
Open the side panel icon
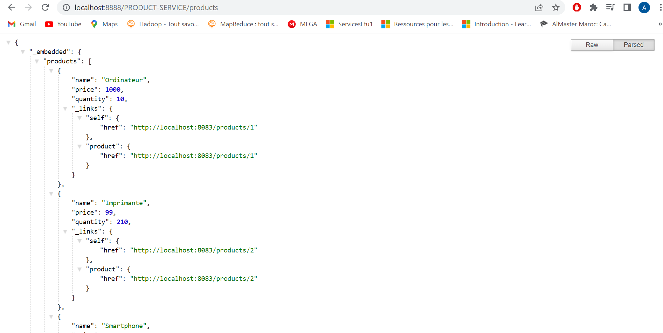click(627, 7)
